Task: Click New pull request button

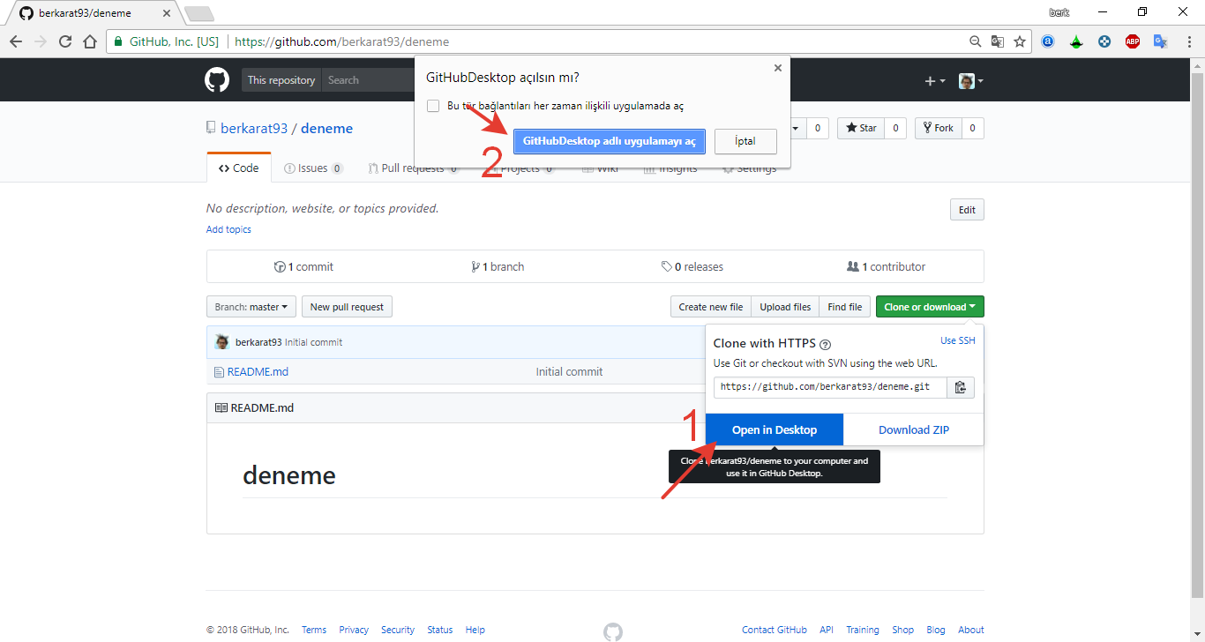Action: pyautogui.click(x=347, y=307)
